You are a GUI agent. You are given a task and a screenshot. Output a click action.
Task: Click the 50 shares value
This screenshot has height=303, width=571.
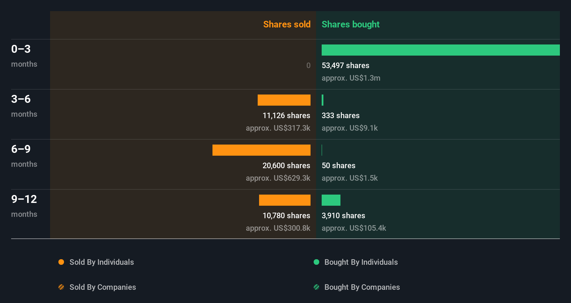(x=338, y=165)
